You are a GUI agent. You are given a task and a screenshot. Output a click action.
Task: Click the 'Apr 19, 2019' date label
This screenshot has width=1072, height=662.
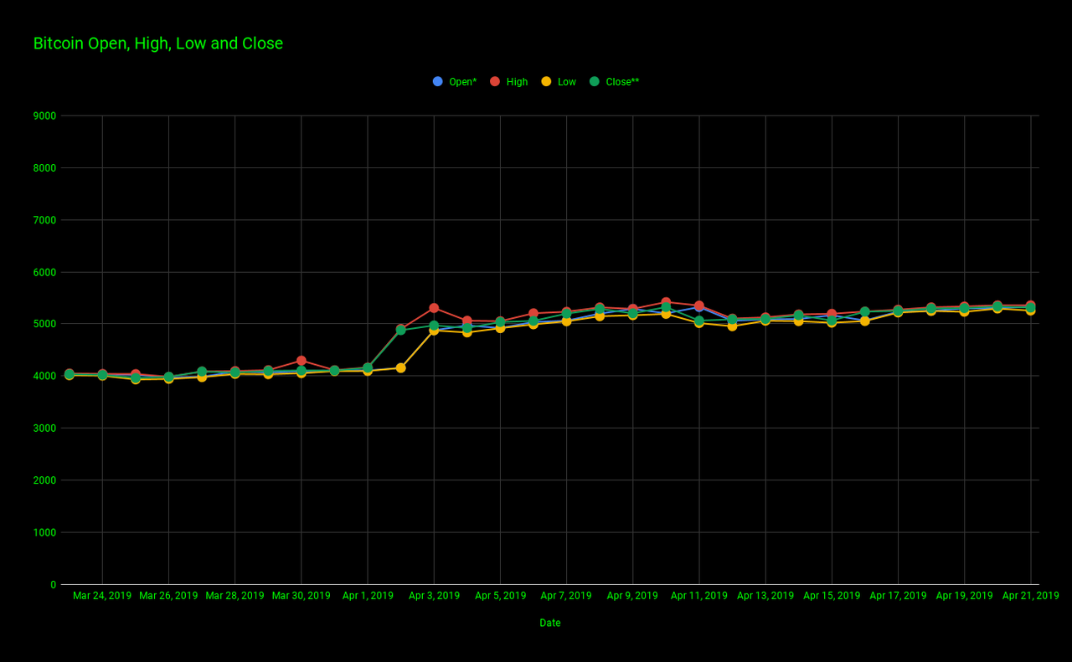point(964,596)
